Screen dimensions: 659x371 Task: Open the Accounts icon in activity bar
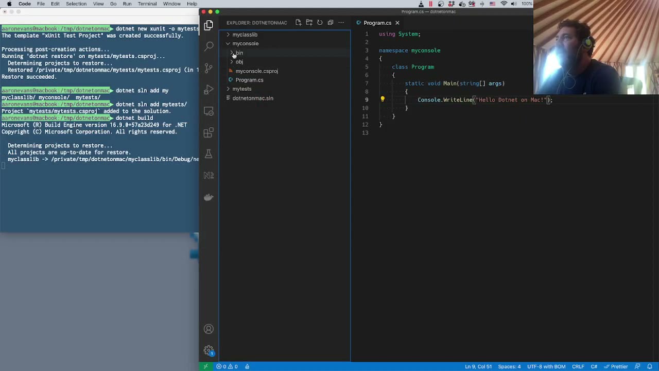[209, 329]
